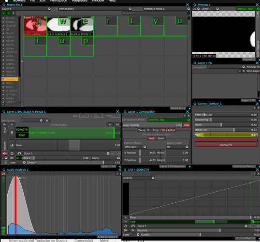Jump to the in point in Layer 1 Src
260x242 pixels.
(x=5, y=124)
